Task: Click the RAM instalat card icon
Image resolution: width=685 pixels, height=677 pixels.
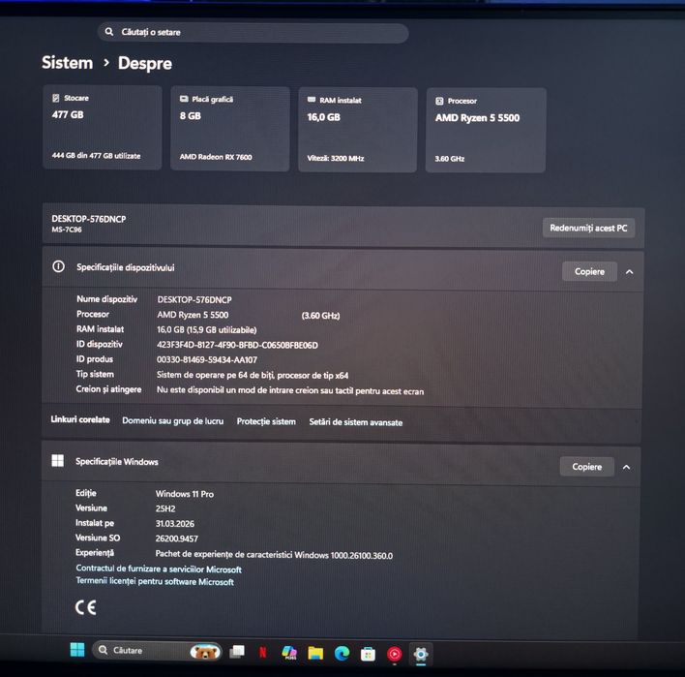Action: (312, 100)
